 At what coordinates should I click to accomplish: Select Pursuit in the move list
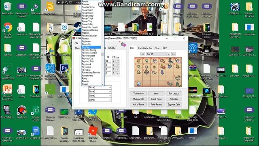[85, 81]
